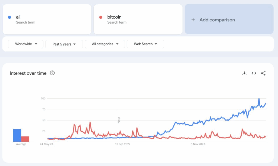Click the download CSV icon in Interest over time
Screen dimensions: 278x166
244,73
